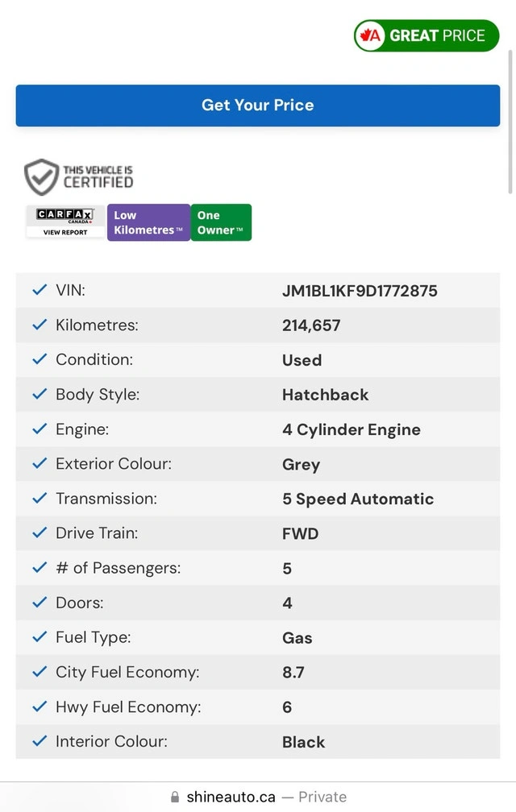Select the VIN number JM1BL1KF9D1772875

click(x=360, y=291)
